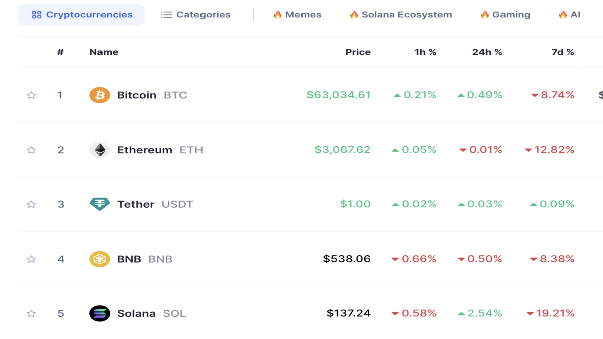Switch to the Solana Ecosystem tab
The image size is (603, 339).
point(400,15)
